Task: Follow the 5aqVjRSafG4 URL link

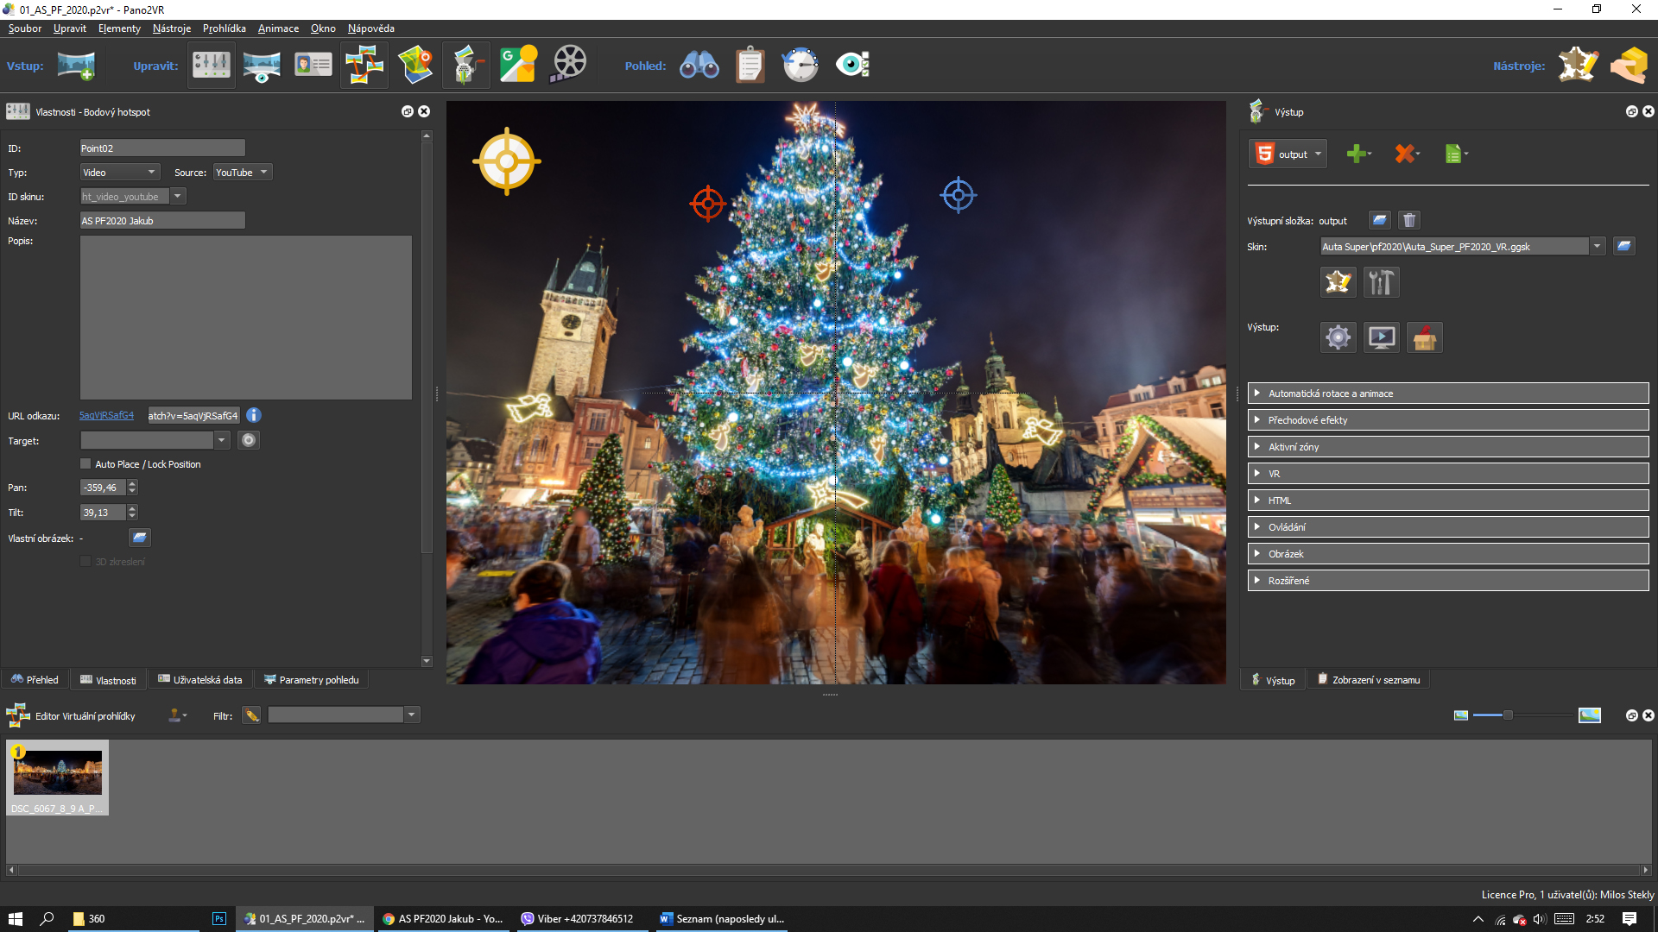Action: (x=106, y=416)
